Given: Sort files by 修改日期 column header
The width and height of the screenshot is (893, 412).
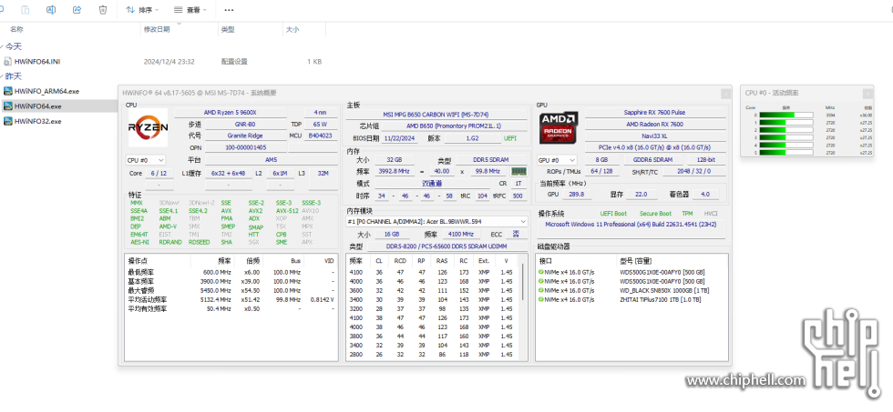Looking at the screenshot, I should click(x=157, y=29).
